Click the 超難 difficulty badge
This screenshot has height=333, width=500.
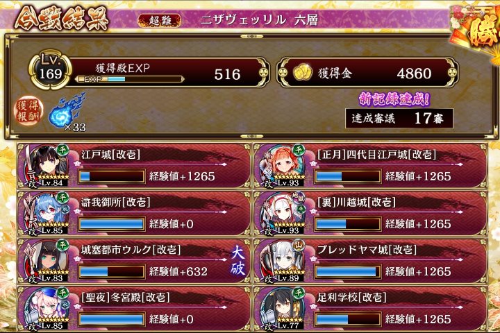pyautogui.click(x=160, y=21)
